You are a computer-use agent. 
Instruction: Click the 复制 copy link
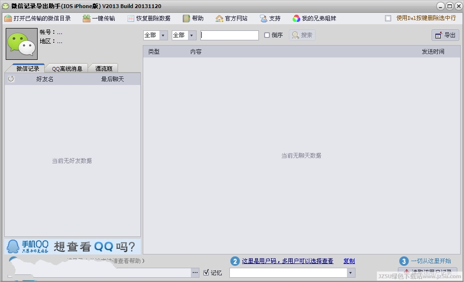[349, 261]
